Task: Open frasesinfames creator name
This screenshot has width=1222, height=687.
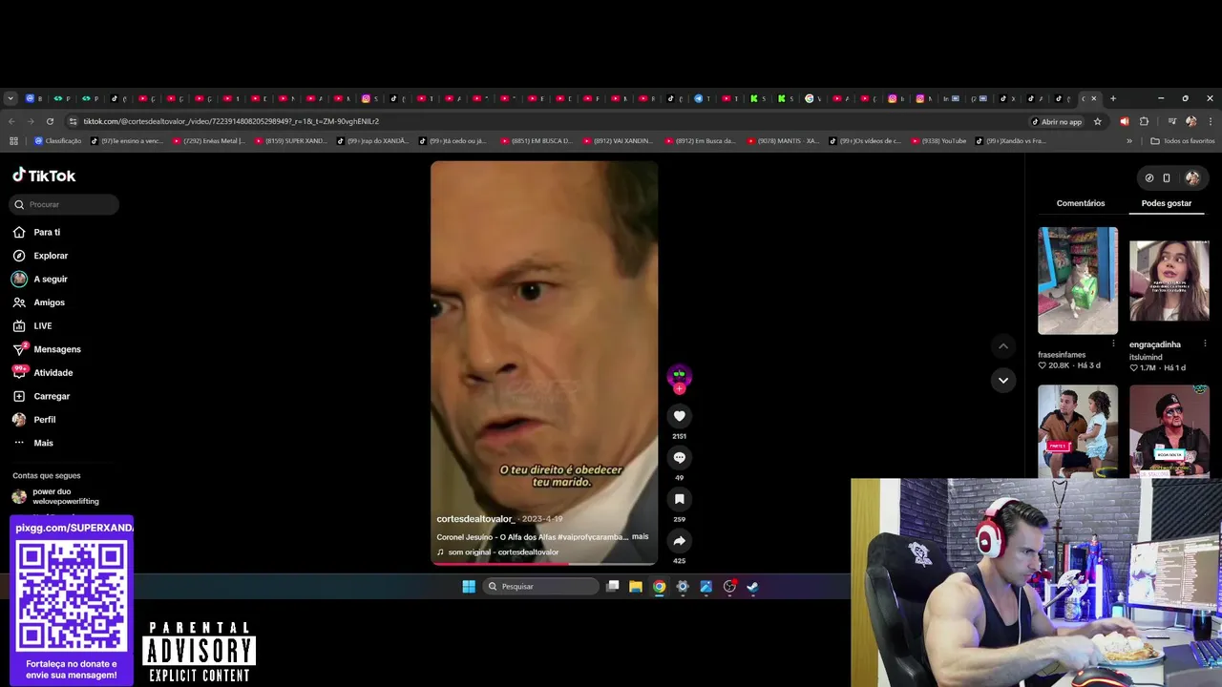Action: pos(1062,355)
